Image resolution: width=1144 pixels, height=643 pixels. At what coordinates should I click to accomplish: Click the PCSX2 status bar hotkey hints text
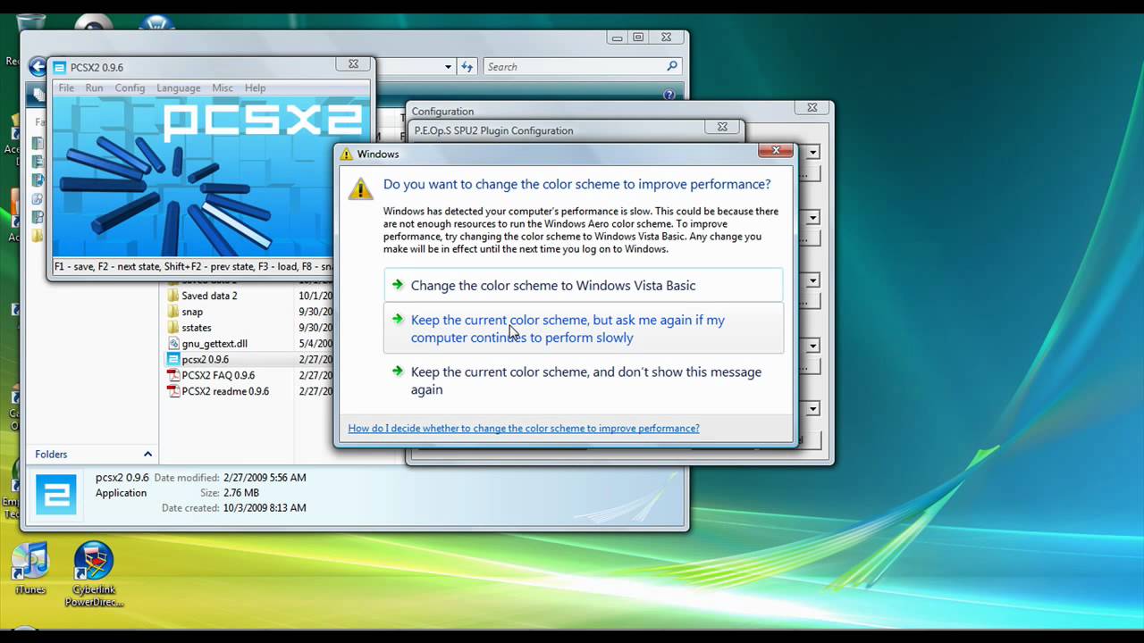tap(192, 266)
